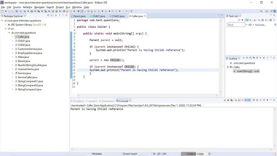Fold the main method at line 5
The width and height of the screenshot is (277, 156).
point(76,33)
